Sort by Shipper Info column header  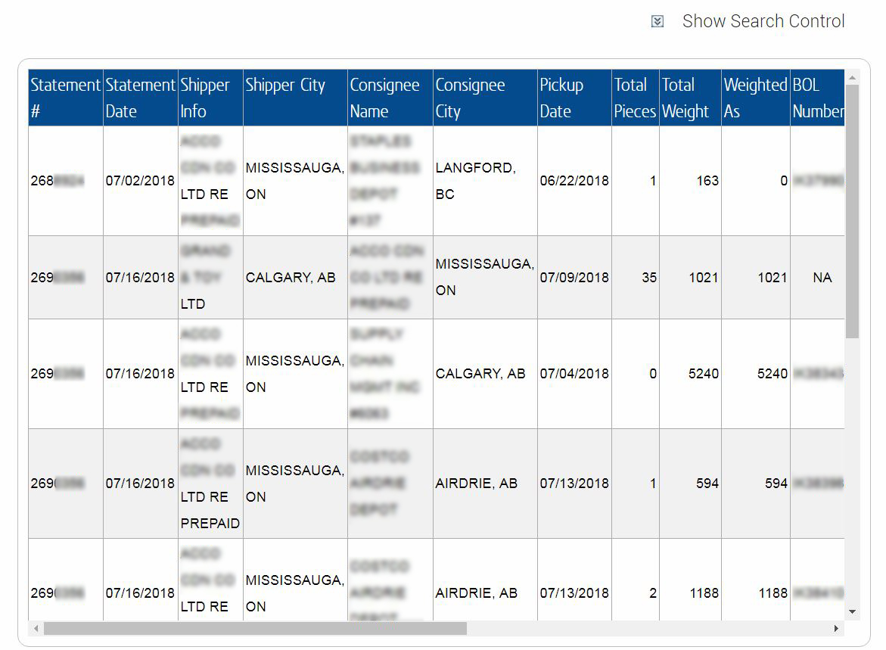pyautogui.click(x=211, y=98)
